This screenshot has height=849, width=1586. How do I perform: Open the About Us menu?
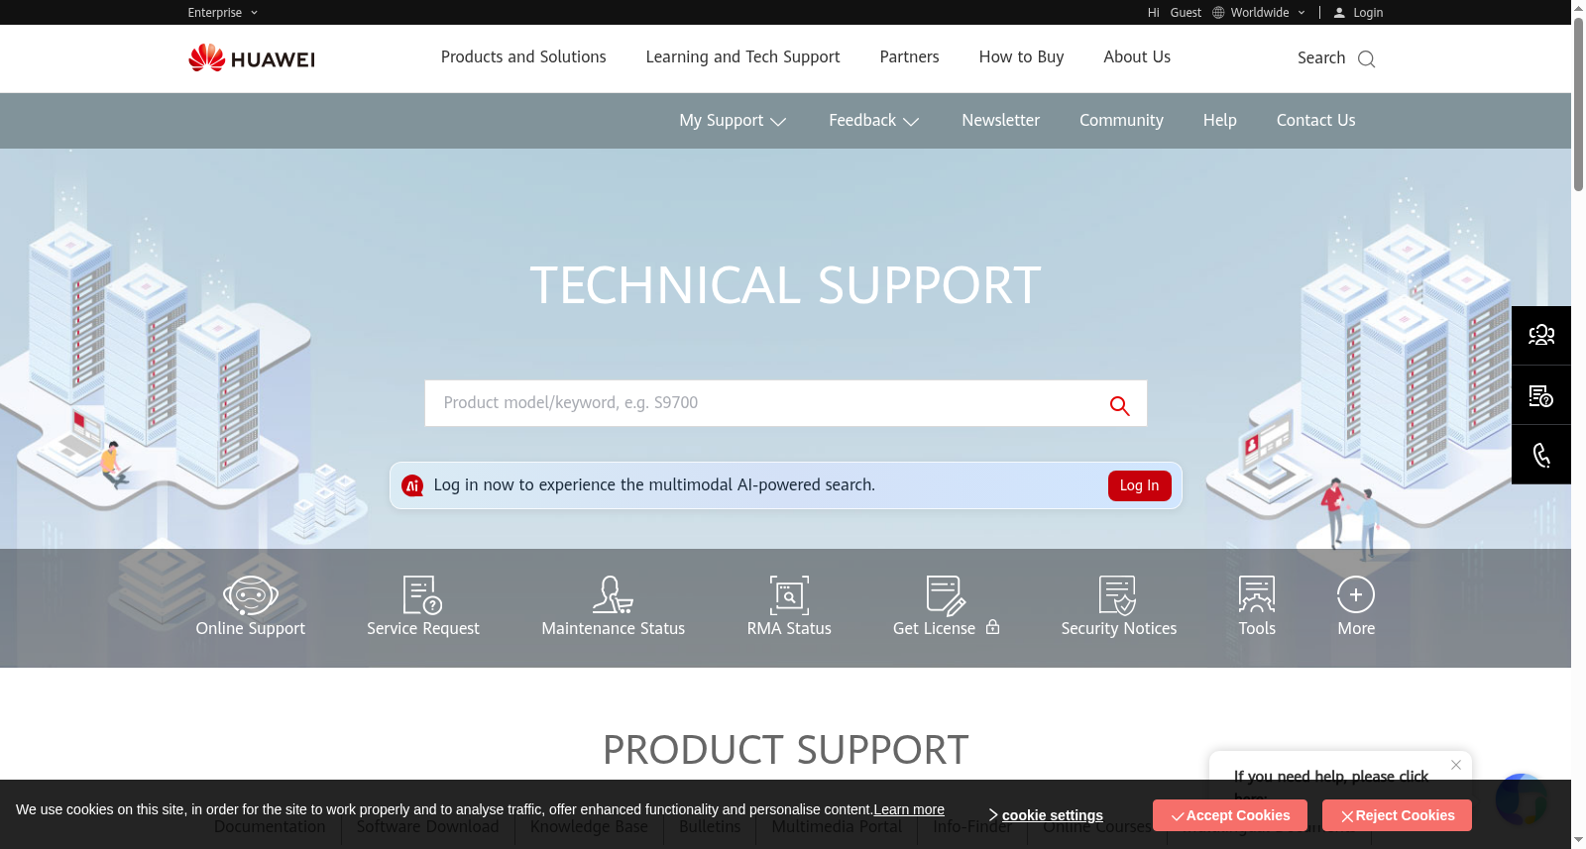click(x=1137, y=57)
